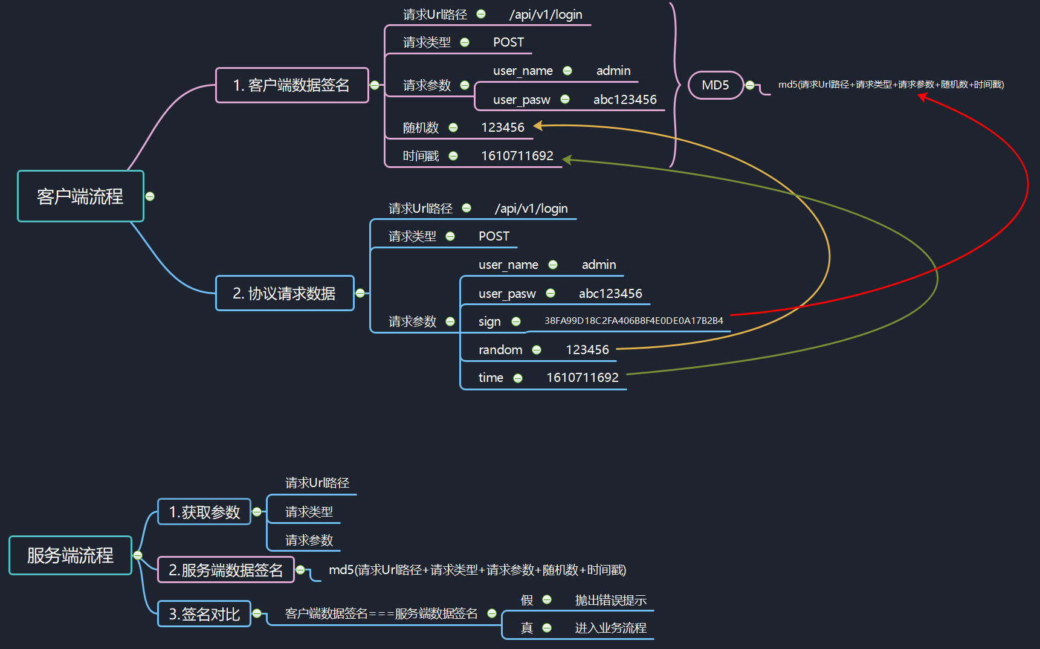Toggle the circle next to random

(x=537, y=350)
